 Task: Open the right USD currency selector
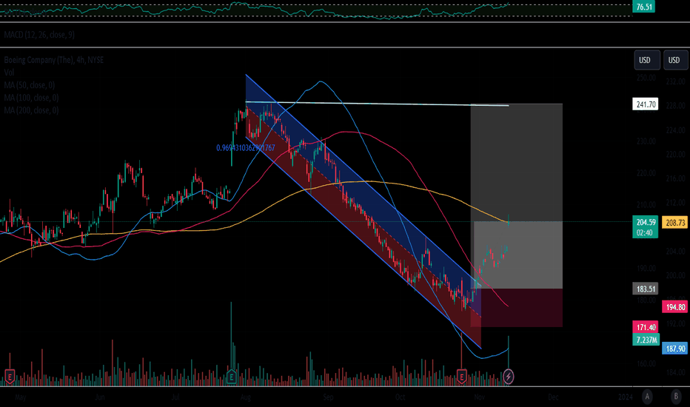[x=675, y=60]
